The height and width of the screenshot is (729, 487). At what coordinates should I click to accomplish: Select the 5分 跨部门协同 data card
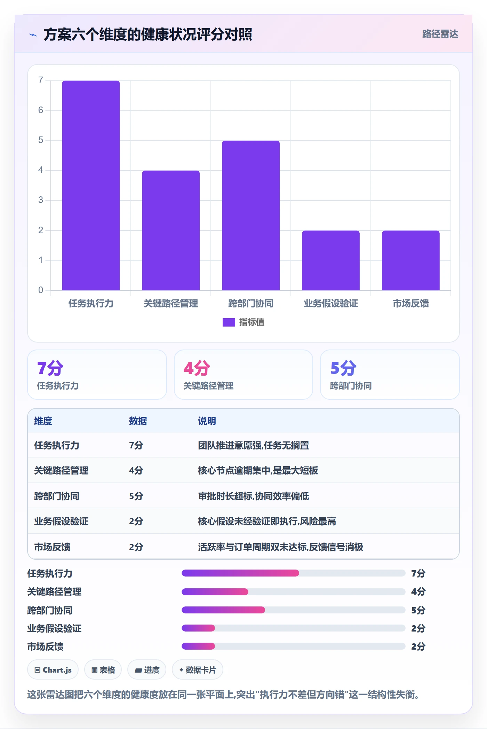coord(390,375)
